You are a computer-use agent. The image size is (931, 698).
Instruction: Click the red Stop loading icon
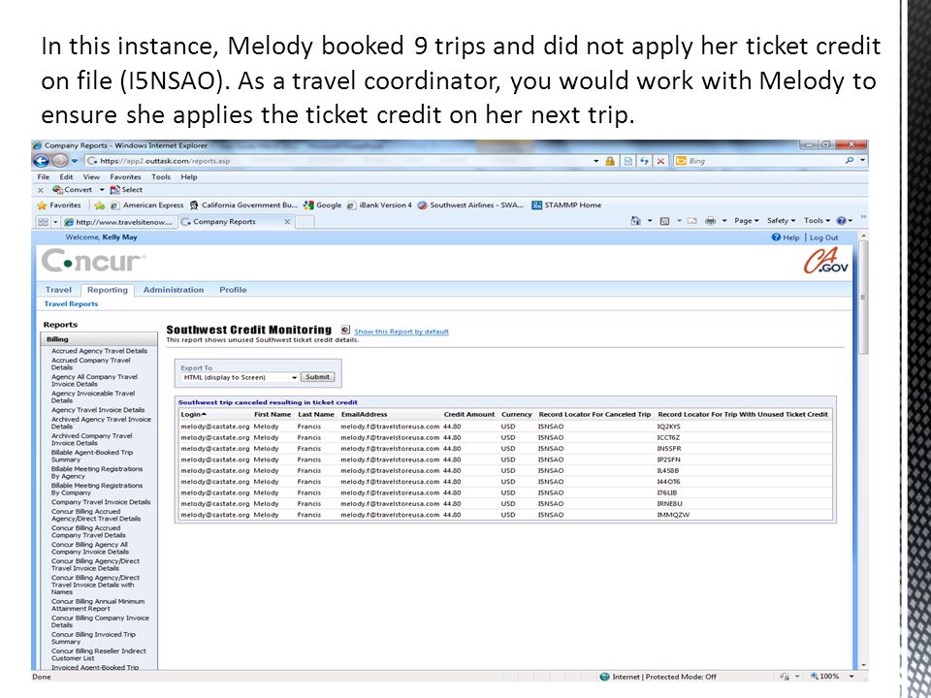(660, 161)
